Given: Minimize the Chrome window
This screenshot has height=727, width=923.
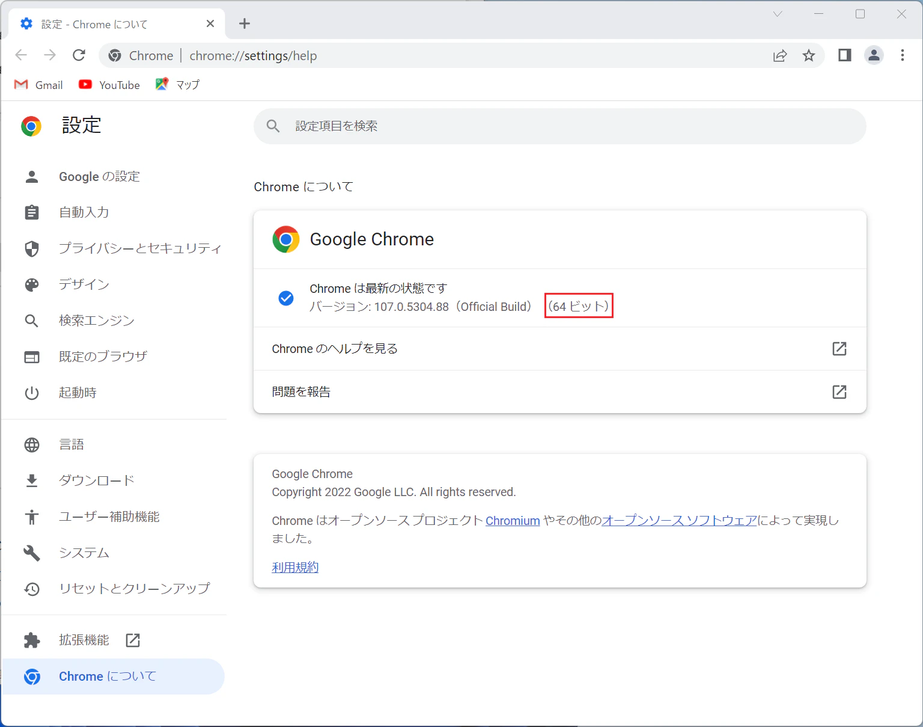Looking at the screenshot, I should (x=819, y=14).
